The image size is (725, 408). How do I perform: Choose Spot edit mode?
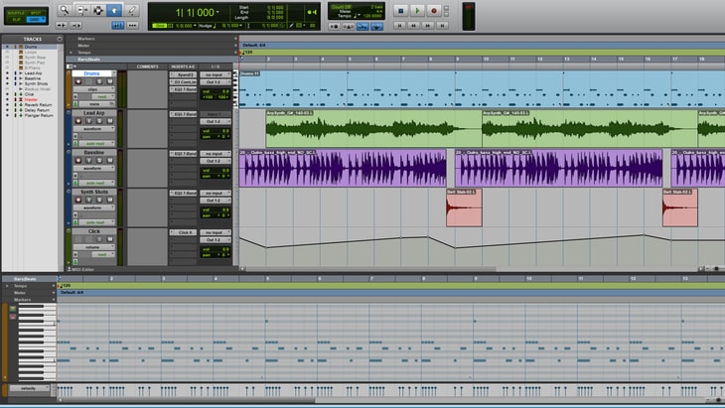[36, 13]
